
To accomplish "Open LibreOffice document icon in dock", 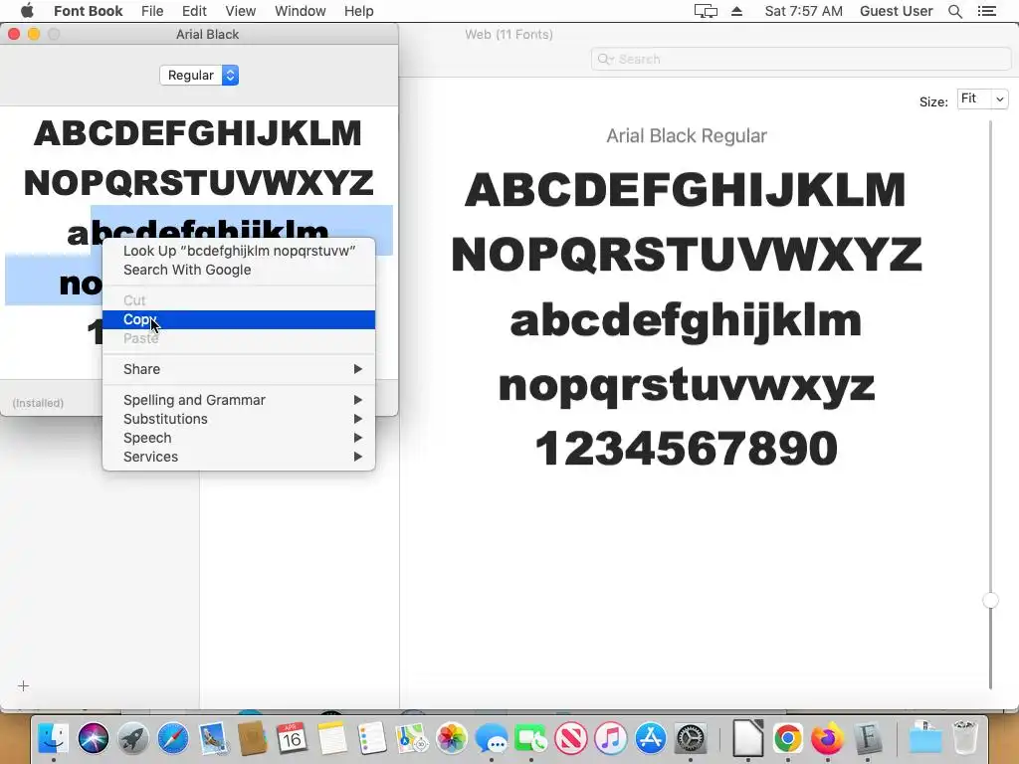I will [x=747, y=739].
